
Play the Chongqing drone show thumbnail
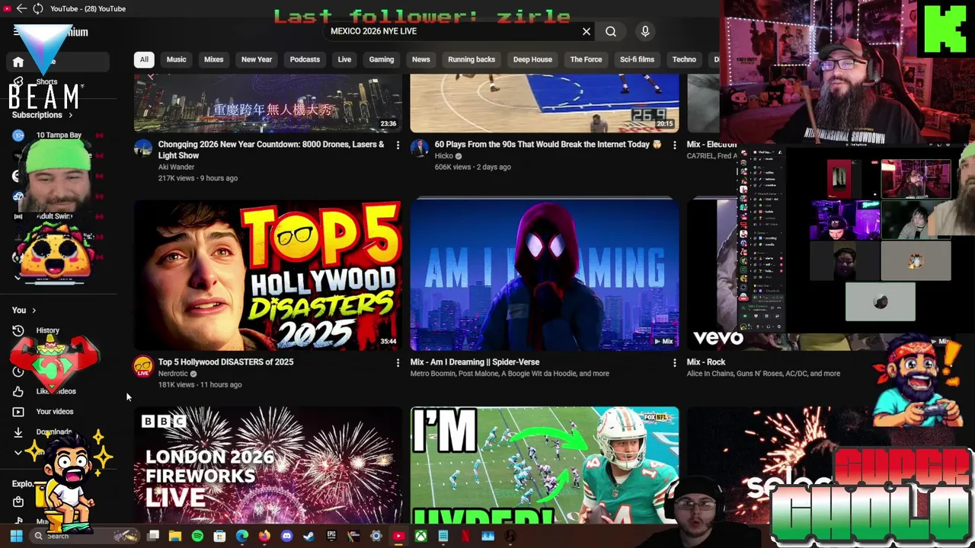point(267,104)
